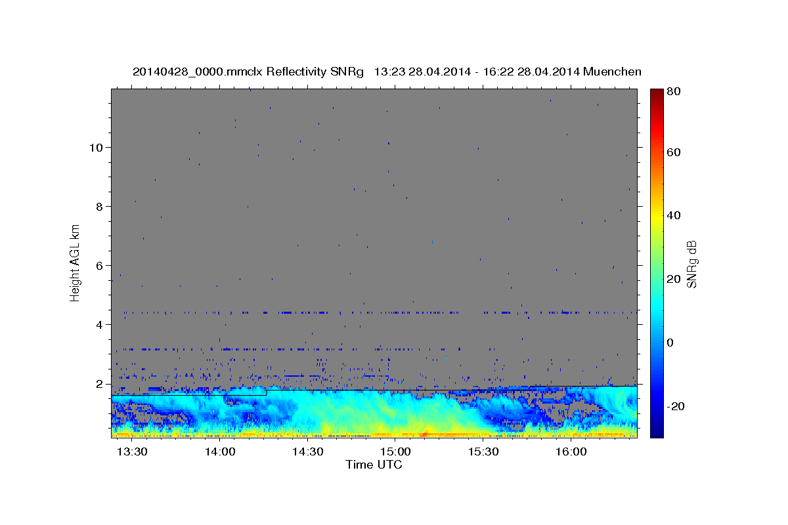The image size is (788, 525).
Task: Click the colorbar value 60
Action: click(x=672, y=152)
